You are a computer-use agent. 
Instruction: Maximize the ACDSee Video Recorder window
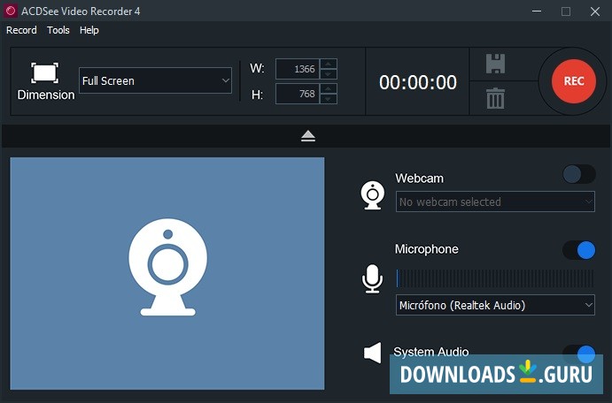(566, 11)
